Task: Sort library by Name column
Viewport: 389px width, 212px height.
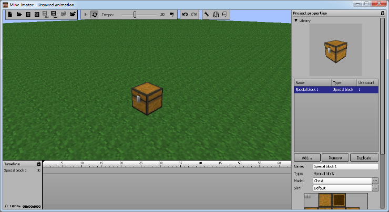Action: click(313, 82)
